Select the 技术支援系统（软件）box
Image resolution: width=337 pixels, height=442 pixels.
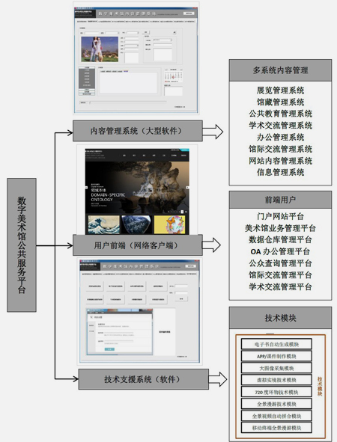click(x=143, y=379)
